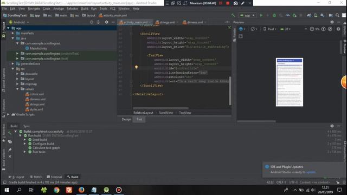Click ScrollView in the breadcrumb bar
Screen dimensions: 347x195
pyautogui.click(x=166, y=113)
